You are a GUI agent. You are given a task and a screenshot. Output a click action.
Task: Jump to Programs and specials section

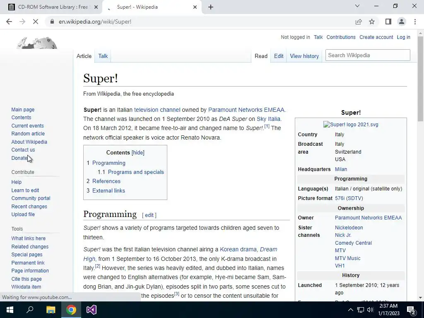click(x=136, y=172)
